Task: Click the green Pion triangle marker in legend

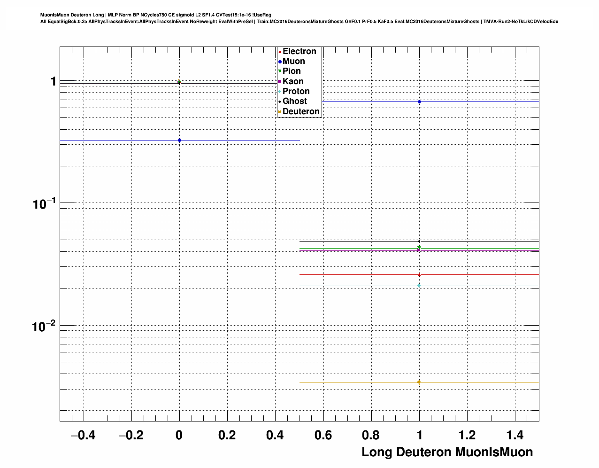Action: tap(280, 71)
